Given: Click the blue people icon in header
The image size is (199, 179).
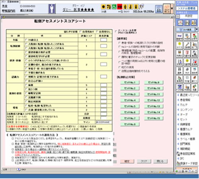Looking at the screenshot, I should pos(159,9).
